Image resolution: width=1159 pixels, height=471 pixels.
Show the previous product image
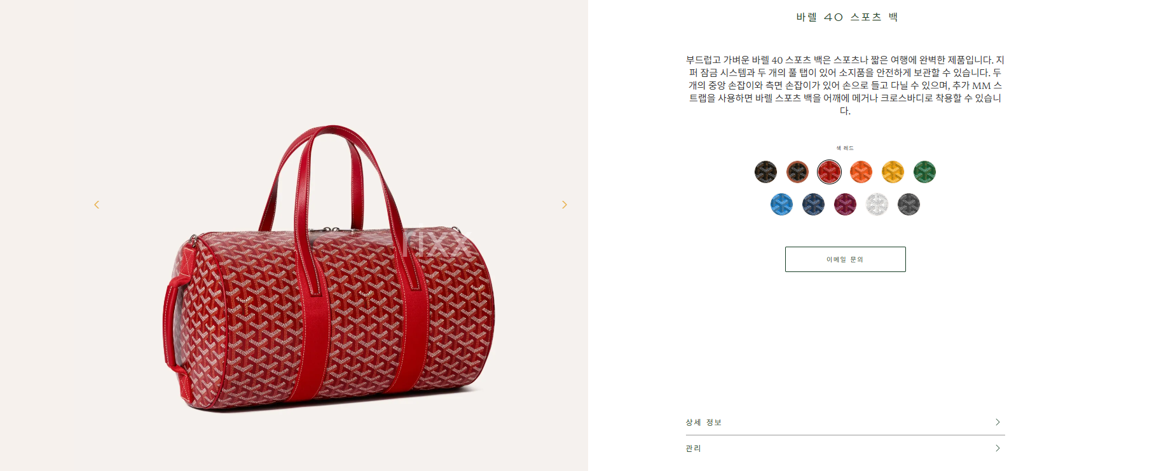pos(97,205)
